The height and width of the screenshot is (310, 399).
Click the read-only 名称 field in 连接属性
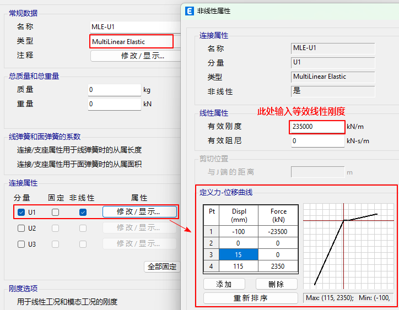click(333, 48)
